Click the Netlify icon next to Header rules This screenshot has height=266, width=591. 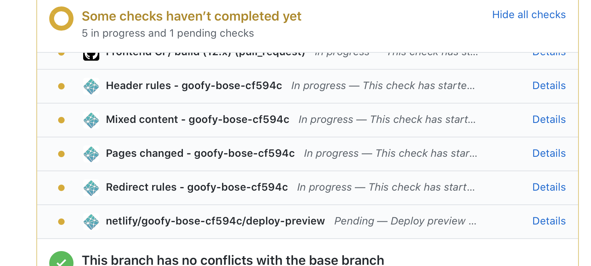click(91, 86)
